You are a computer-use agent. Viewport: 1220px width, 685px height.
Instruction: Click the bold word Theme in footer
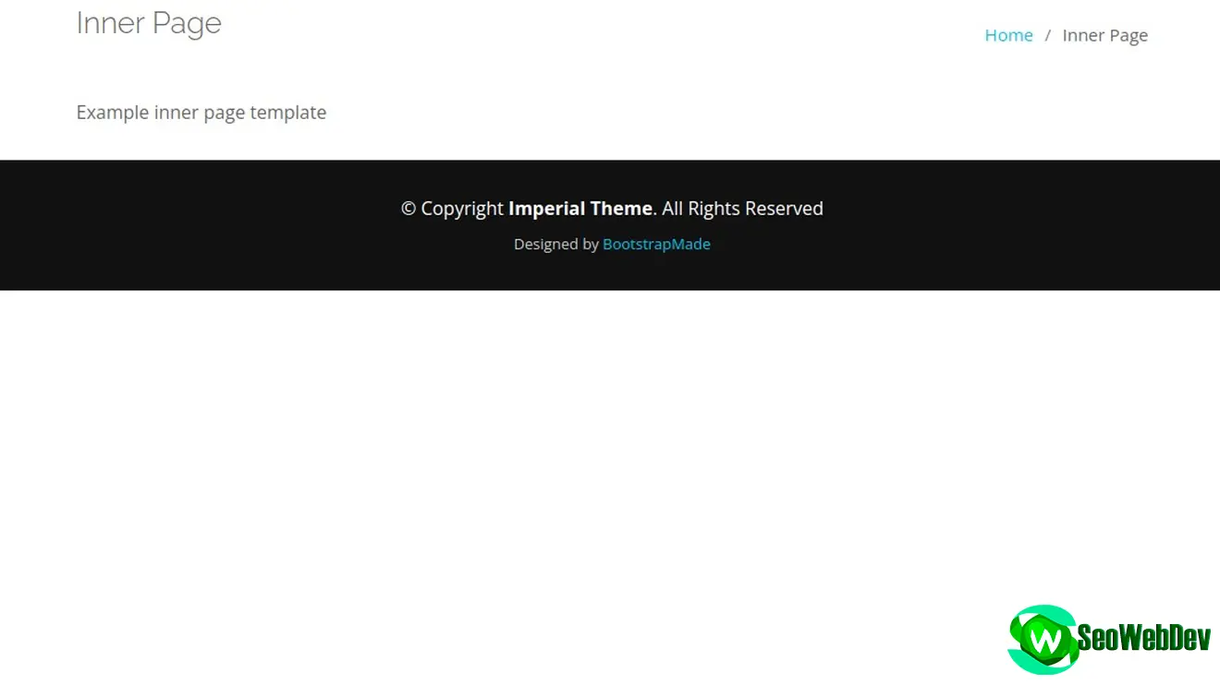click(x=622, y=209)
